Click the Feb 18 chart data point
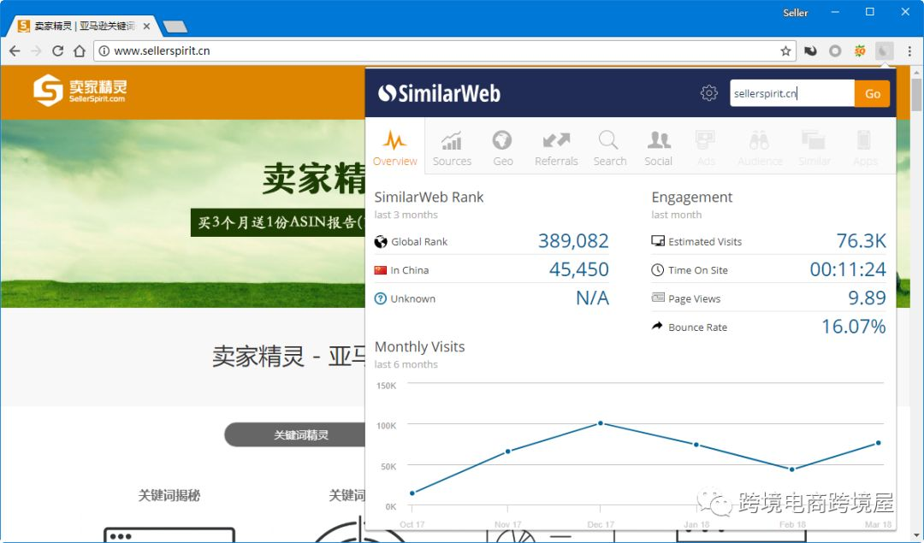This screenshot has width=924, height=543. click(791, 469)
